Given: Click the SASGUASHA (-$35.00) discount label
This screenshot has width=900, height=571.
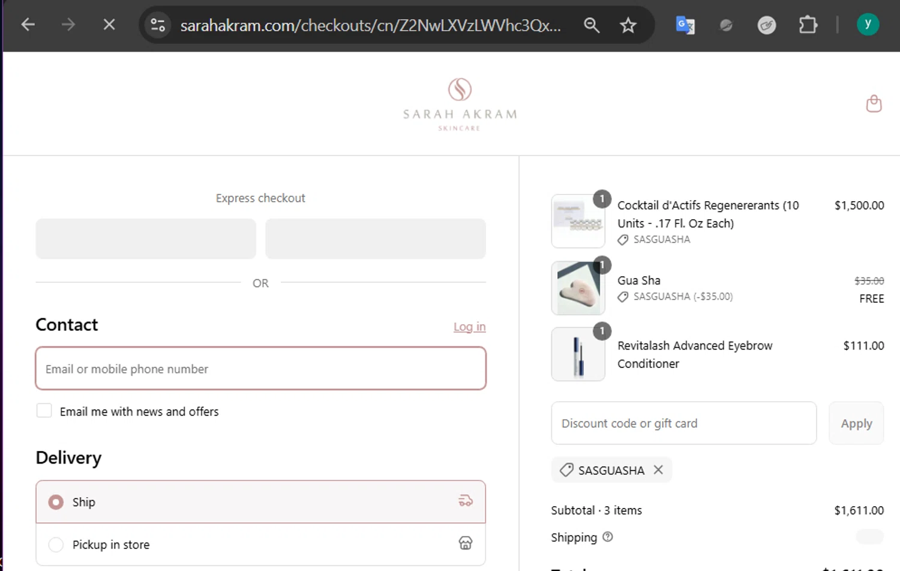Looking at the screenshot, I should click(x=683, y=297).
